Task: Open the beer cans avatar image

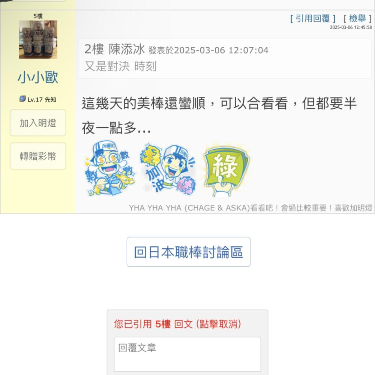Action: [38, 39]
